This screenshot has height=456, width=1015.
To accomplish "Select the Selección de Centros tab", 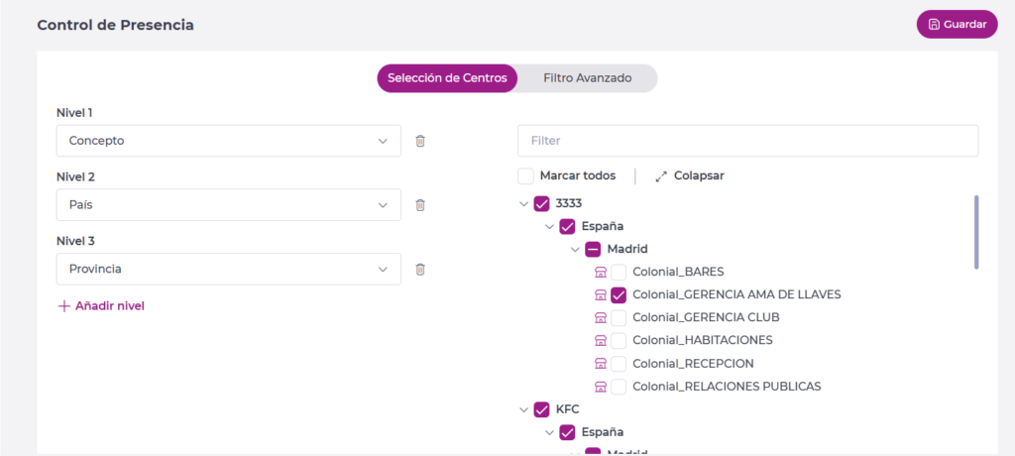I will (447, 78).
